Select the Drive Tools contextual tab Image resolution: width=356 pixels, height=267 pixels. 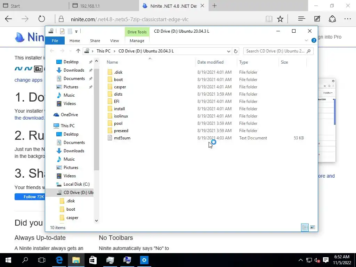pos(137,32)
